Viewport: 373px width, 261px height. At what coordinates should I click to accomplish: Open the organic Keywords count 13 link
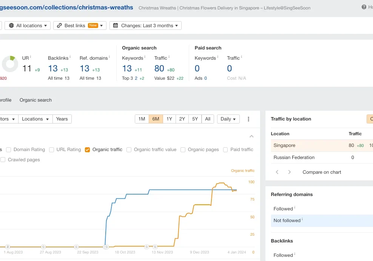pyautogui.click(x=127, y=68)
